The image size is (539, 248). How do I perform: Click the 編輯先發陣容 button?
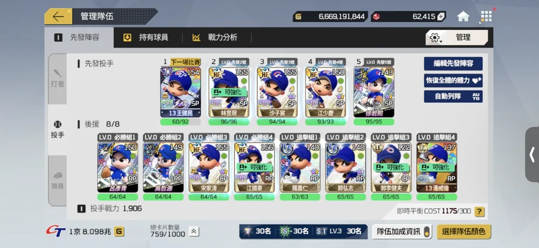(453, 64)
